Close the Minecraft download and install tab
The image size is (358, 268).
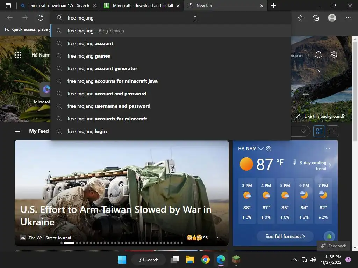(178, 6)
